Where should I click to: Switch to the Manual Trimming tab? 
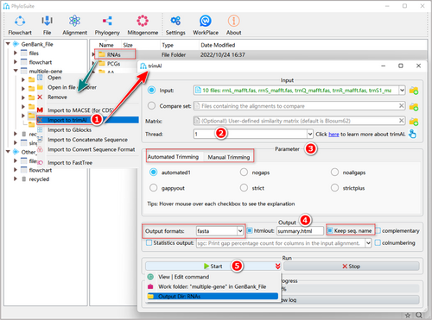(229, 157)
